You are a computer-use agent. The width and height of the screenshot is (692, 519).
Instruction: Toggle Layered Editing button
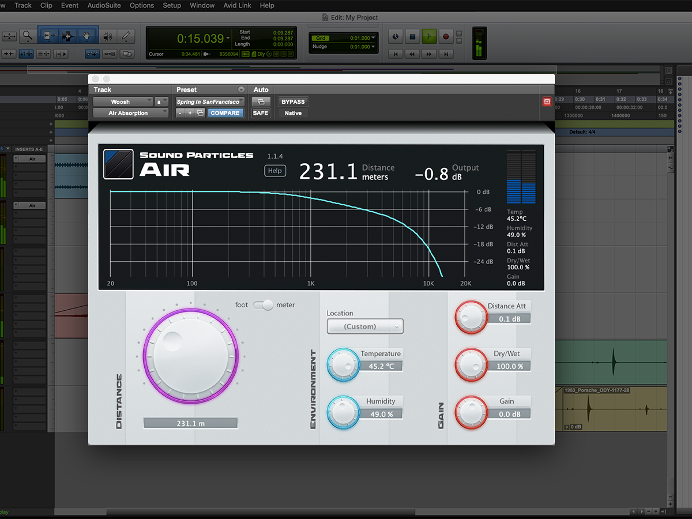(127, 54)
